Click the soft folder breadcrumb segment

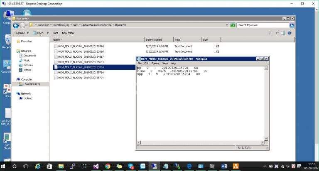[x=75, y=25]
